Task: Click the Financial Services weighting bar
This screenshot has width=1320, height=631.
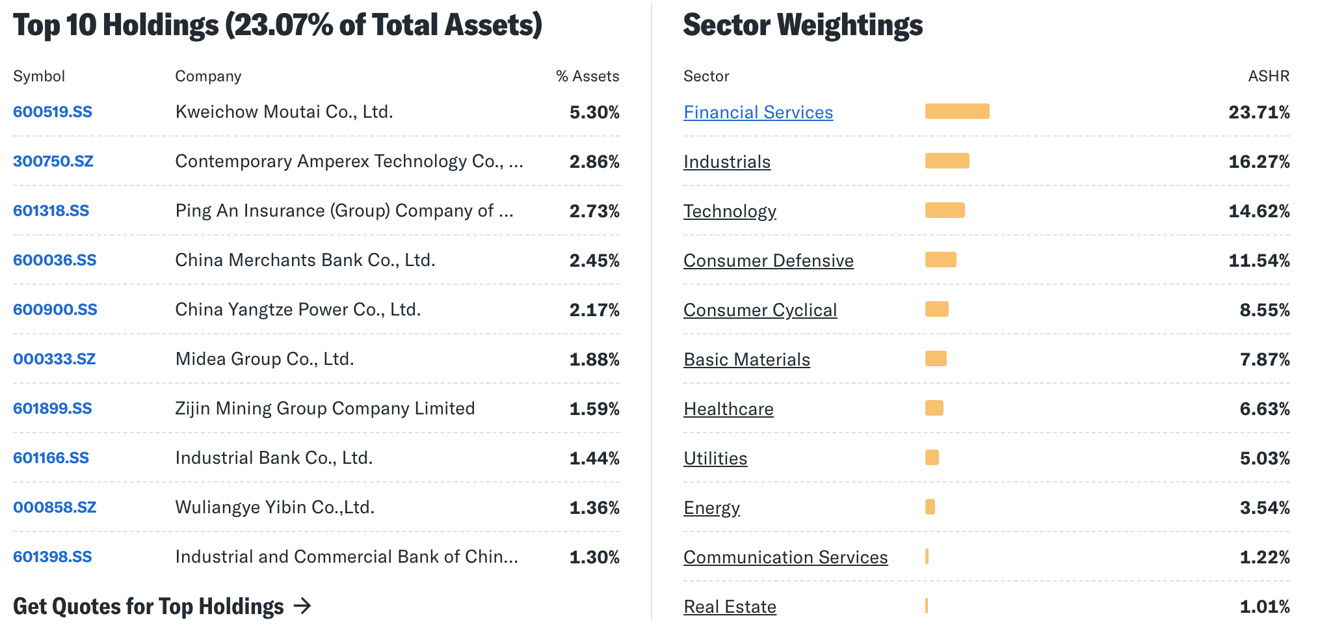Action: pyautogui.click(x=957, y=111)
